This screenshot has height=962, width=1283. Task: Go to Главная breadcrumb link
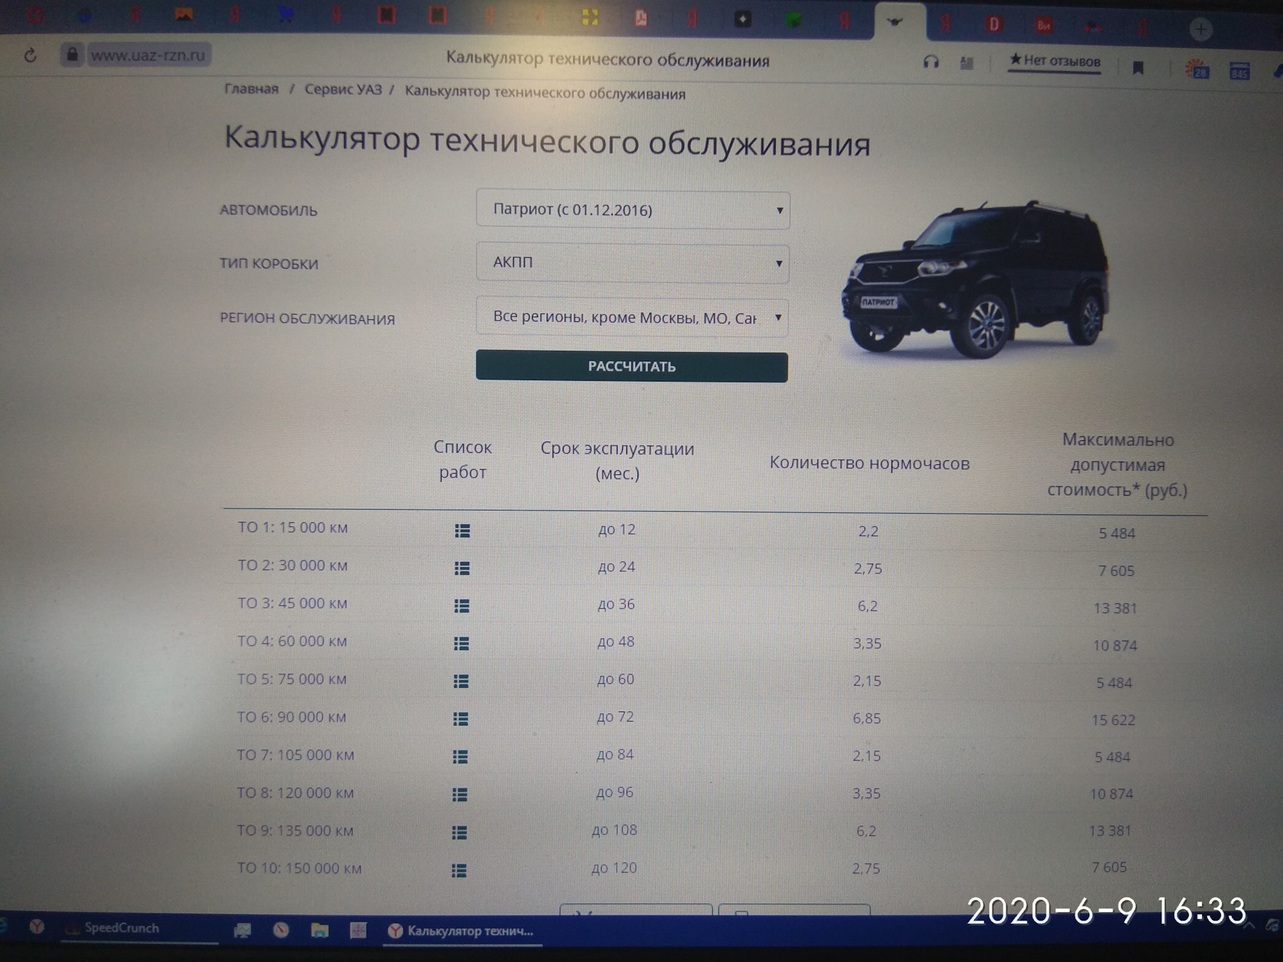click(251, 89)
